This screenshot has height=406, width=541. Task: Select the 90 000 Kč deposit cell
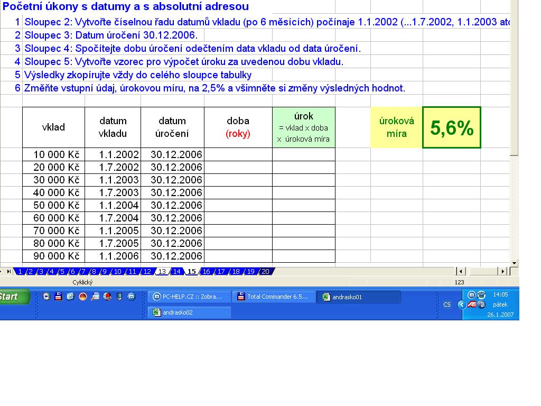[x=53, y=256]
